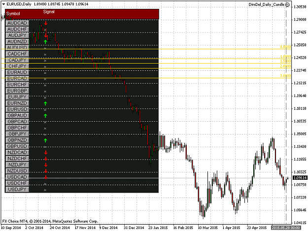Click the Signal column header
The height and width of the screenshot is (231, 308).
pyautogui.click(x=49, y=12)
